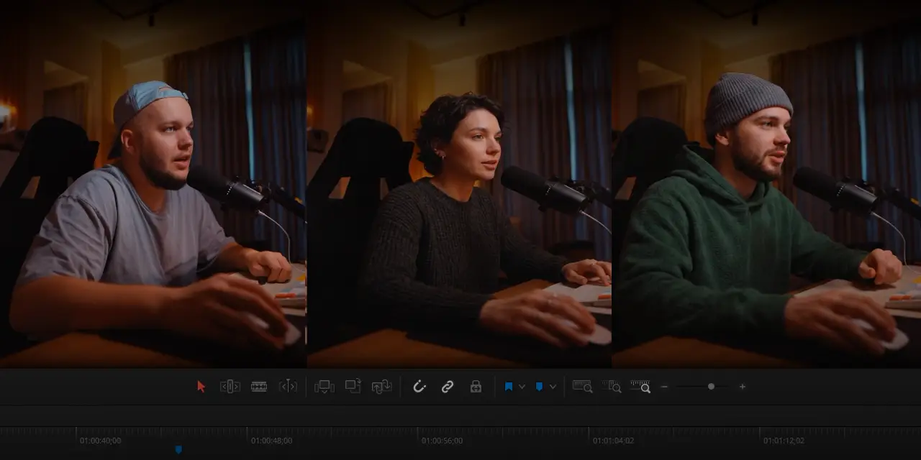Screen dimensions: 921x460
Task: Expand the marker color dropdown arrow
Action: tap(553, 387)
